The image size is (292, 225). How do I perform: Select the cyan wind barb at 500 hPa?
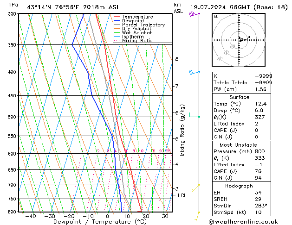(193, 116)
